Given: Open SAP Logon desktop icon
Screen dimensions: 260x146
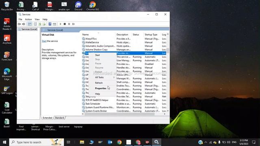Looking at the screenshot, I should click(7, 90).
